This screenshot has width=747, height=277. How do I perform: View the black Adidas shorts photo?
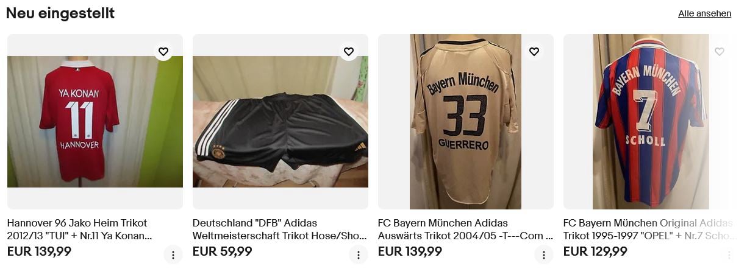coord(281,122)
